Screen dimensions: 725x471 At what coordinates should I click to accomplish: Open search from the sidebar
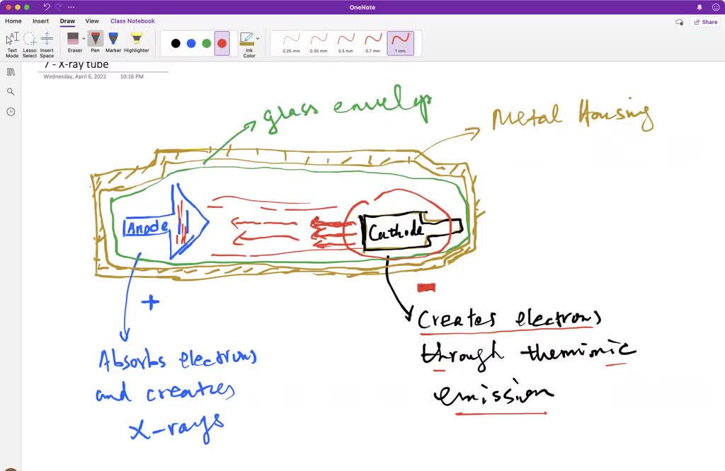(11, 91)
